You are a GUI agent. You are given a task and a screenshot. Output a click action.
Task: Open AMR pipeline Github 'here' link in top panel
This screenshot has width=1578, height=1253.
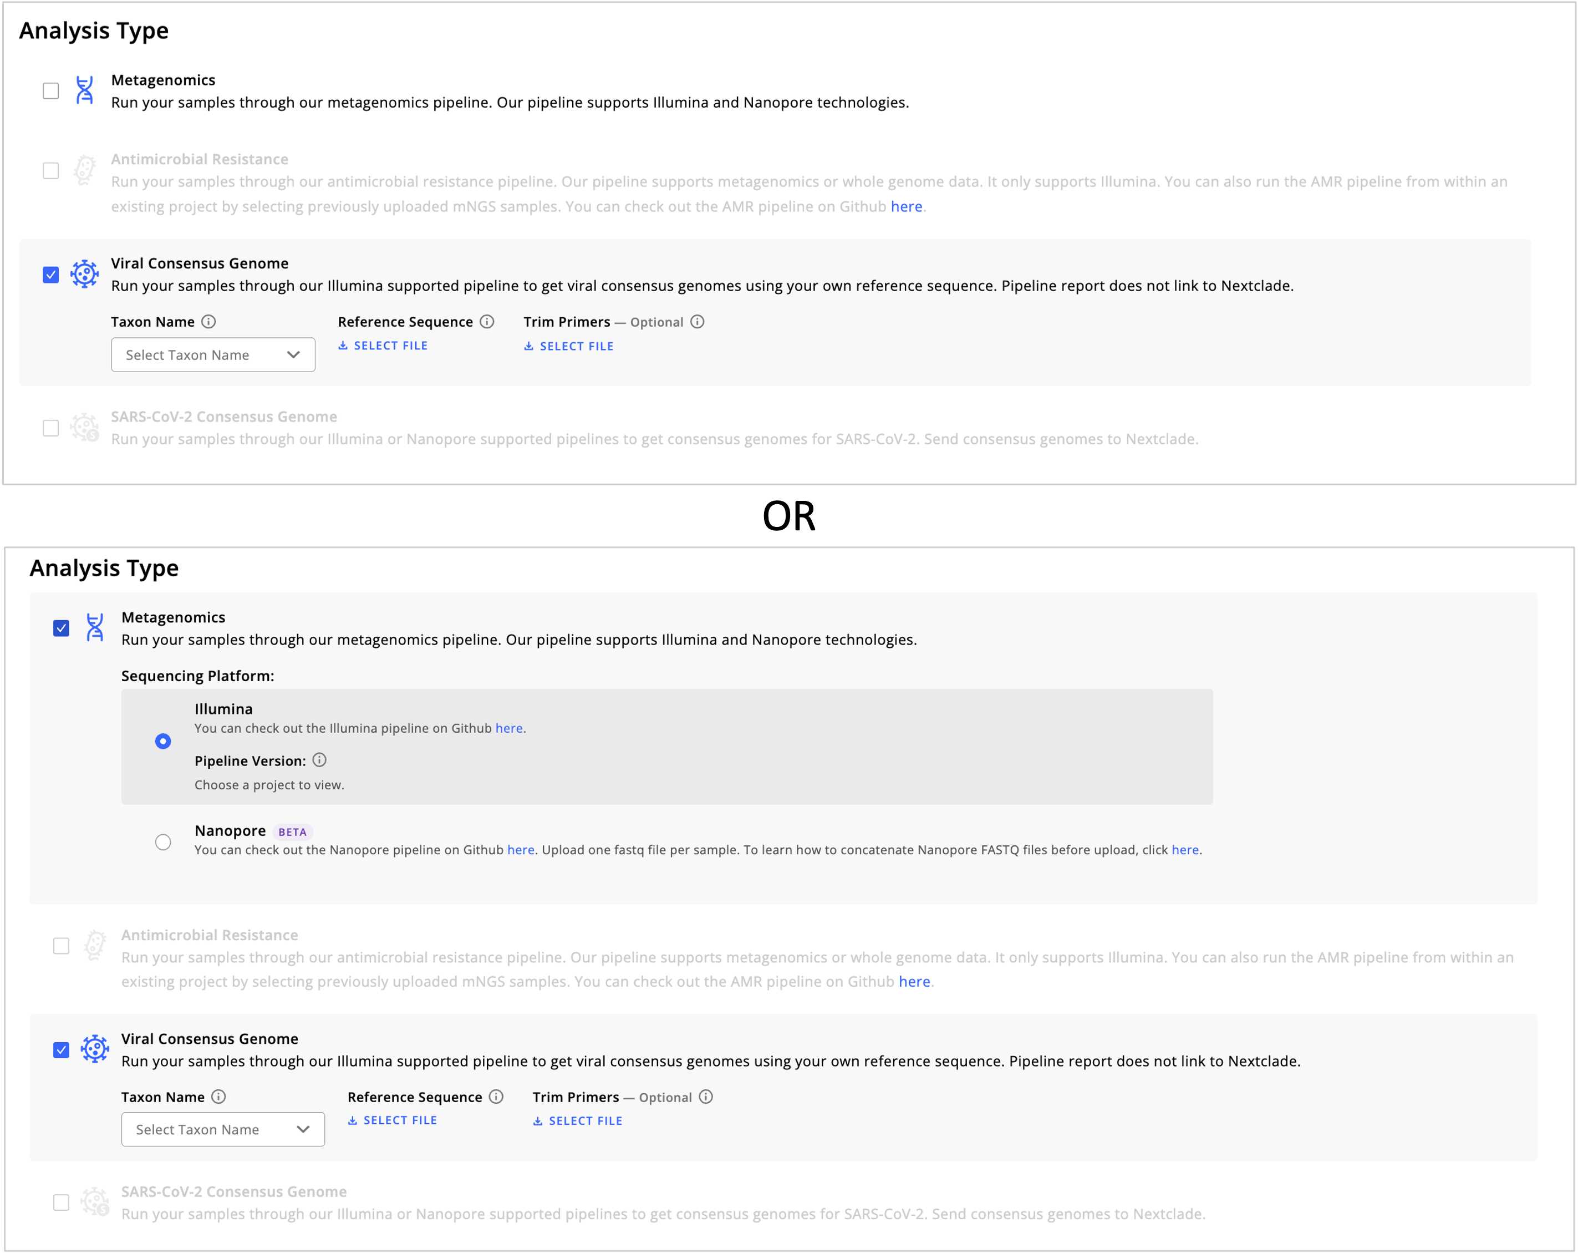click(x=906, y=206)
